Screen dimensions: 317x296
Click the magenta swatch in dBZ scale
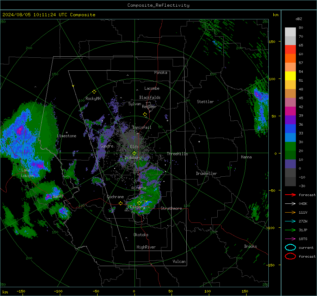pyautogui.click(x=290, y=111)
